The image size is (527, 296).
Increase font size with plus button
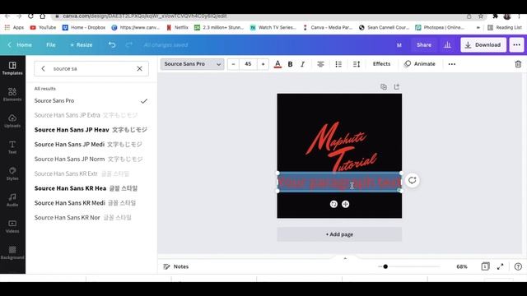pos(263,64)
